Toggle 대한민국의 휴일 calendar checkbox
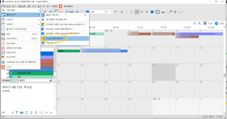227x119 pixels. 8,73
